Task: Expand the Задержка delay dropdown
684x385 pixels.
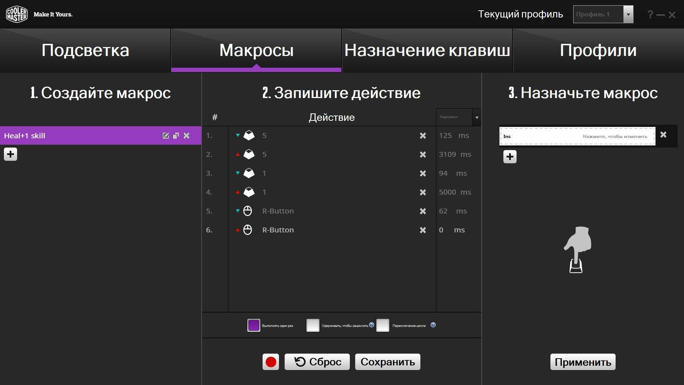Action: point(477,117)
